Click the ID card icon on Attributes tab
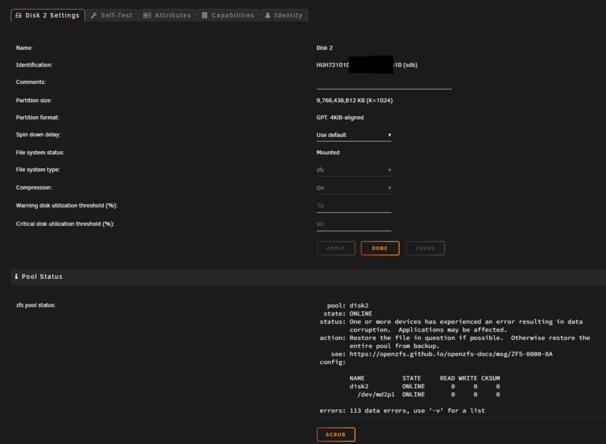The height and width of the screenshot is (444, 606). point(147,16)
